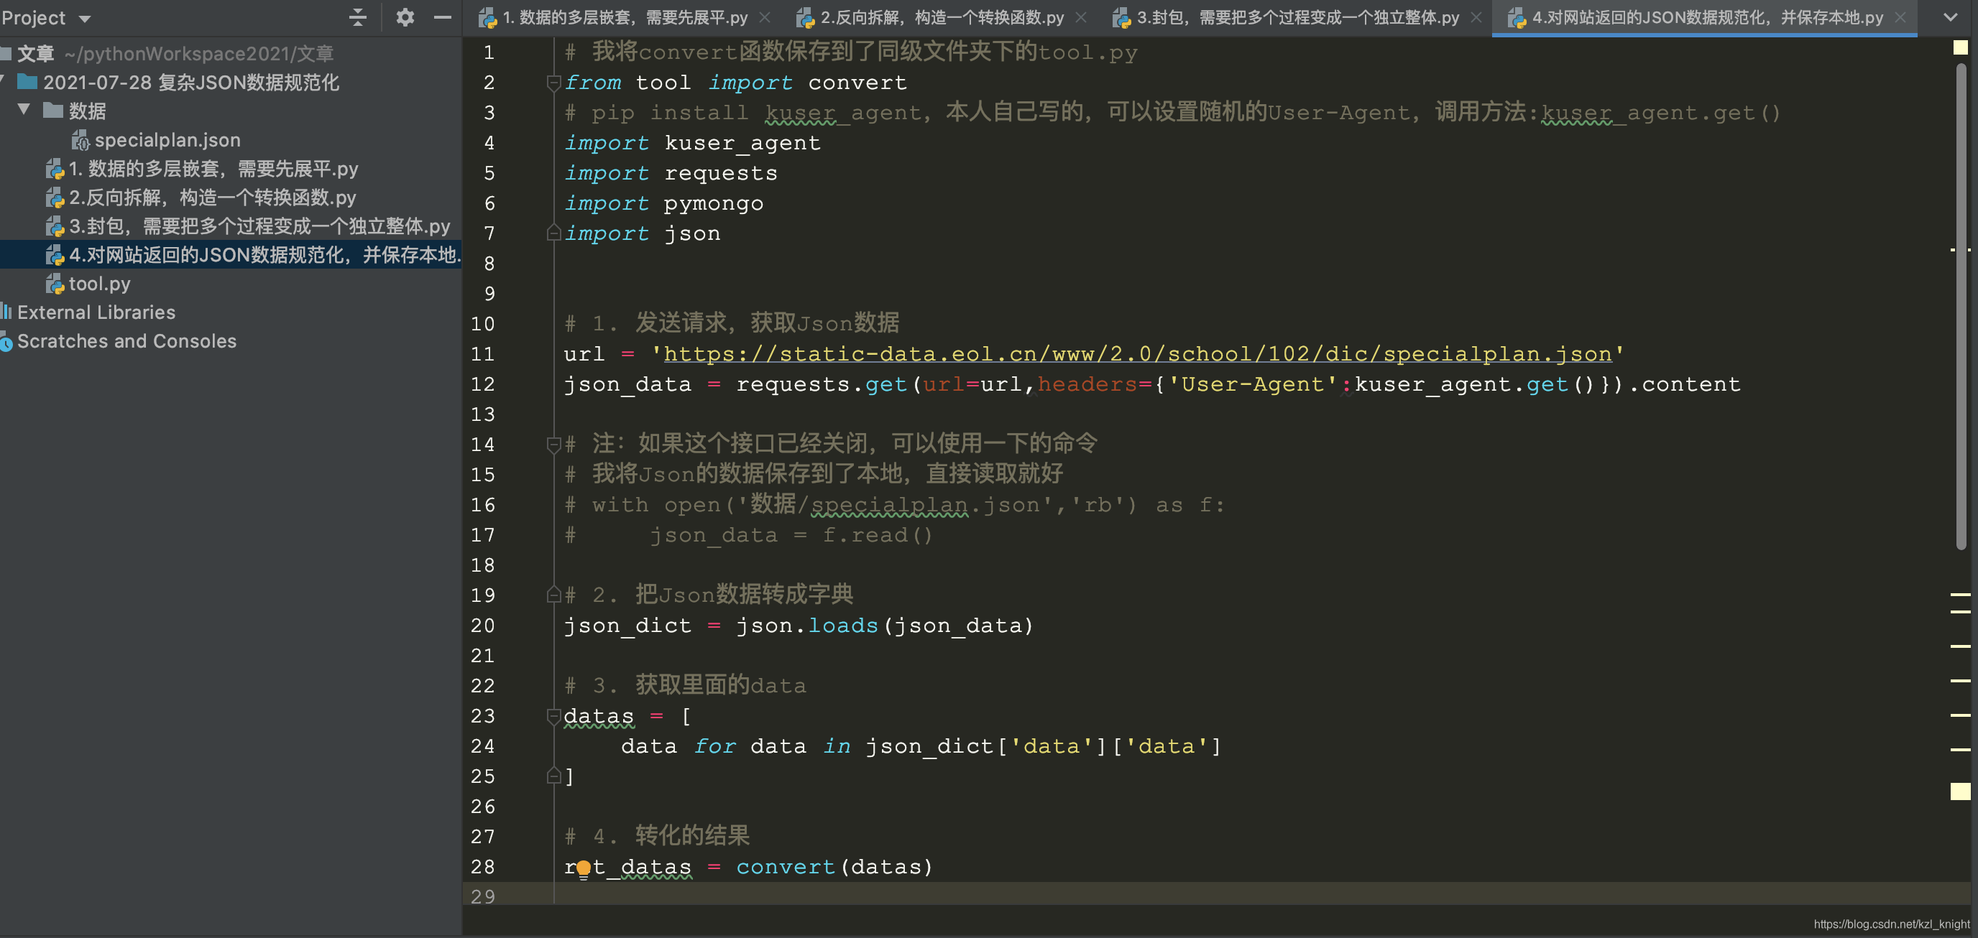Viewport: 1978px width, 938px height.
Task: Collapse the 数据 folder in project tree
Action: point(24,110)
